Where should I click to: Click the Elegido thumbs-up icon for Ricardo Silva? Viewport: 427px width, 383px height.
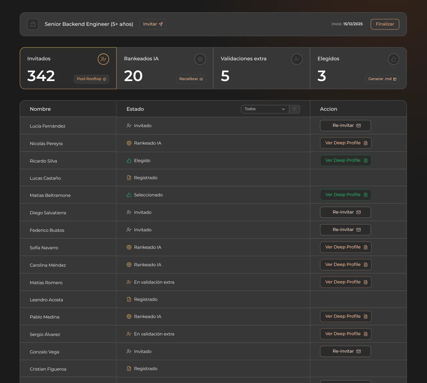129,160
